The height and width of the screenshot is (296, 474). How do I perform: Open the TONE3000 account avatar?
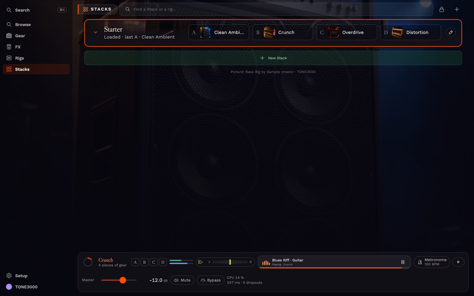coord(9,287)
